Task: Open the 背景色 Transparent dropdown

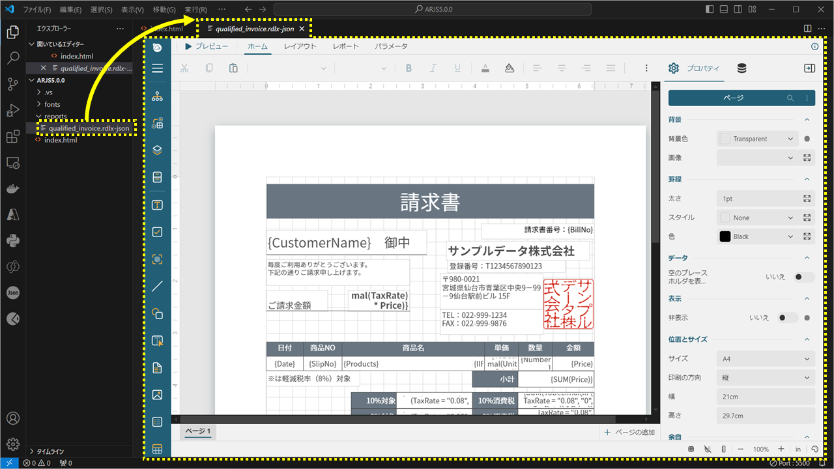Action: pos(757,138)
